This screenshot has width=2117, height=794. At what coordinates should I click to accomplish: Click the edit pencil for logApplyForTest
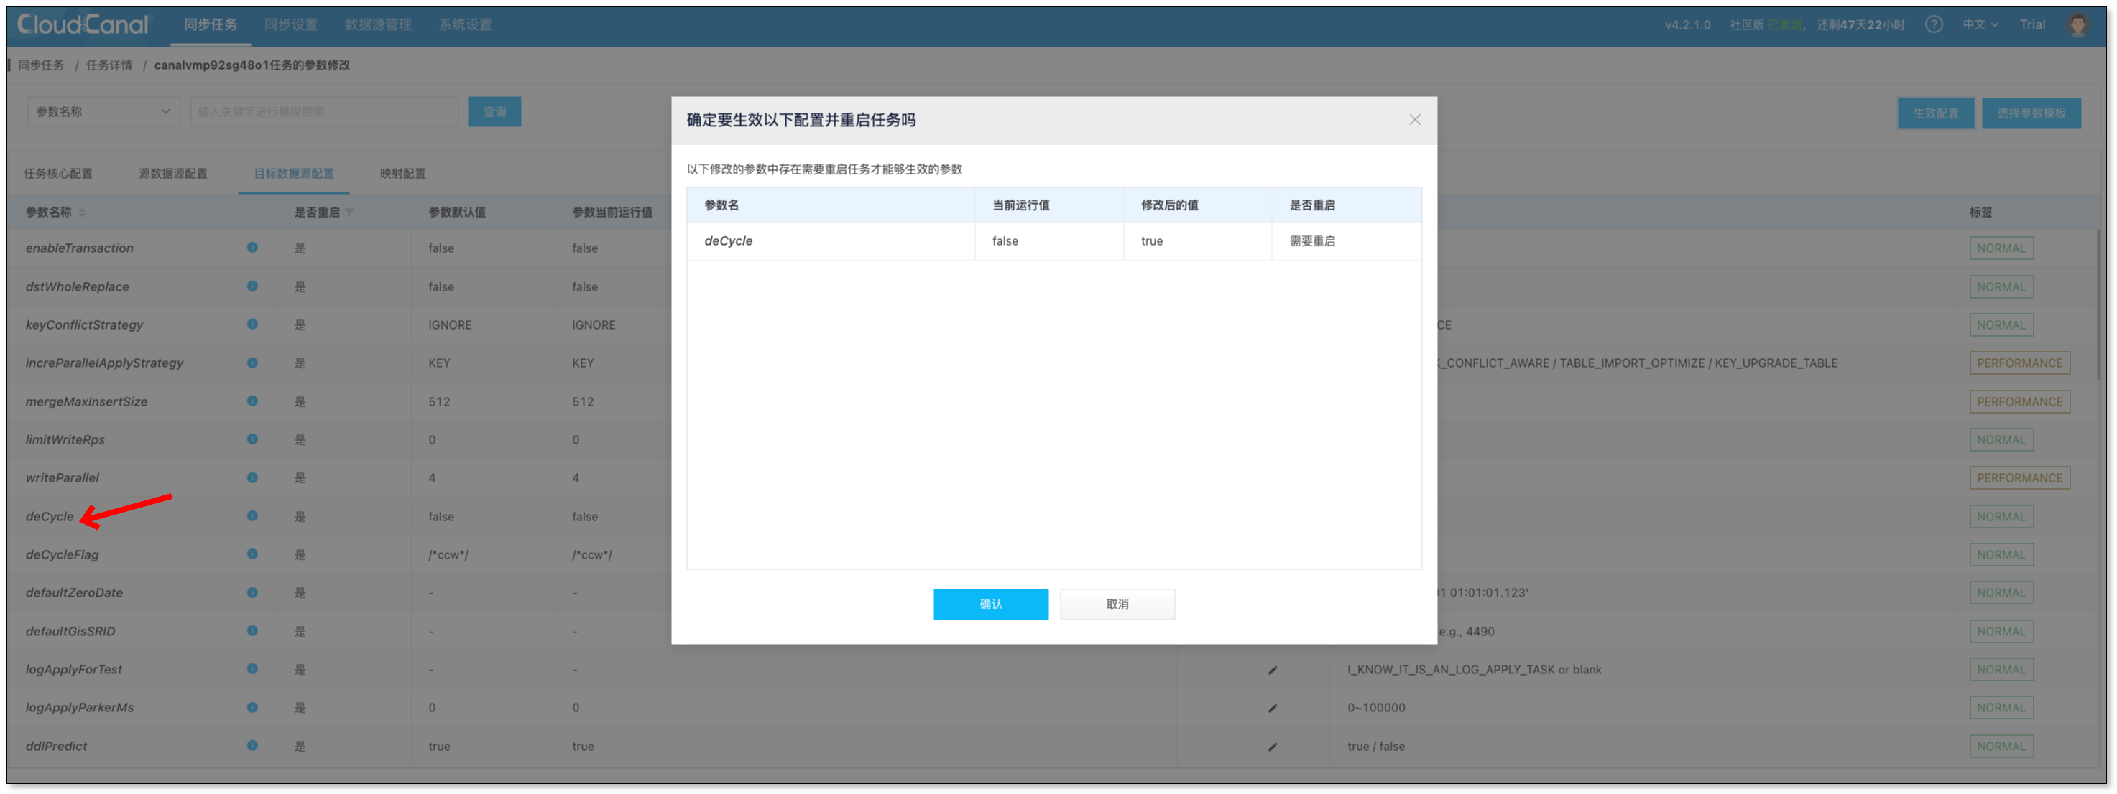(x=1272, y=670)
